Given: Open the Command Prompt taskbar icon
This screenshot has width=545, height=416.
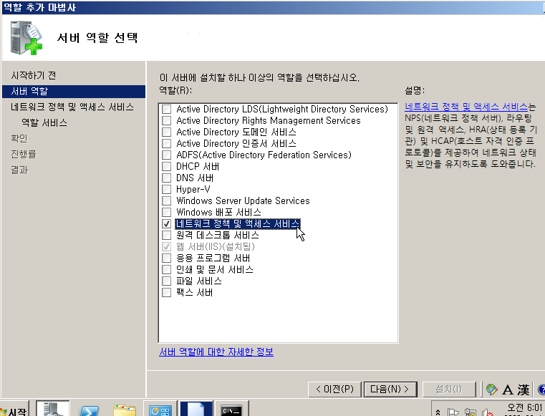Looking at the screenshot, I should [x=232, y=410].
